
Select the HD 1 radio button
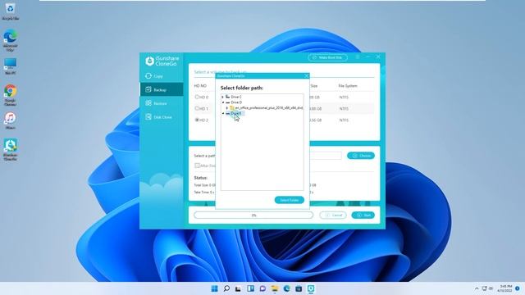(197, 108)
